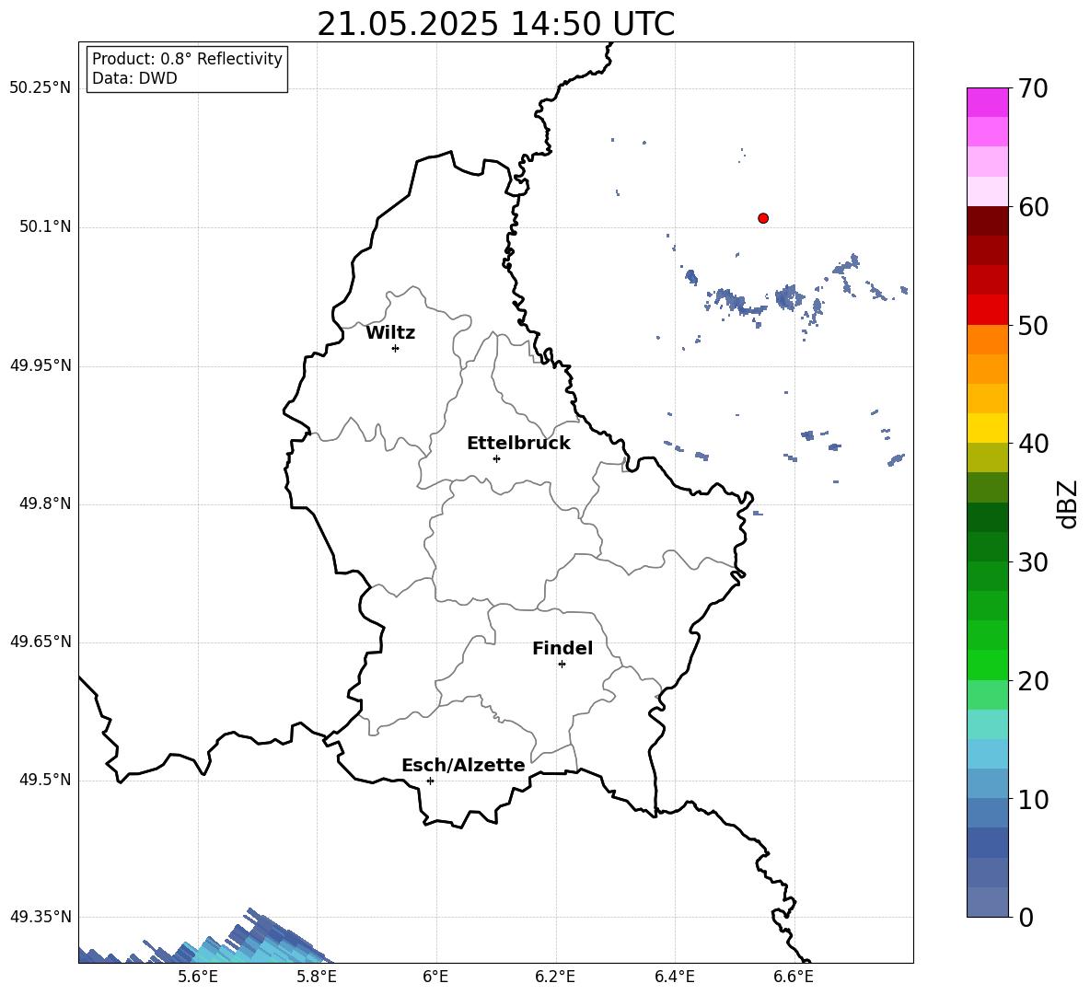Pick the yellow colorbar band just above 40 dBZ
The image size is (1090, 995).
click(x=987, y=428)
